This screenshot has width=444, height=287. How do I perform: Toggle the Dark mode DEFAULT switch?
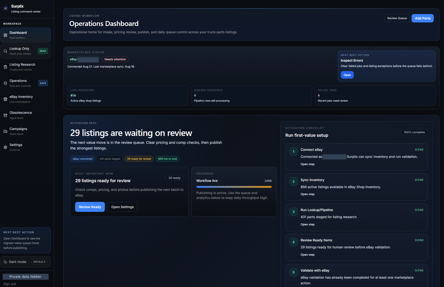(x=39, y=262)
